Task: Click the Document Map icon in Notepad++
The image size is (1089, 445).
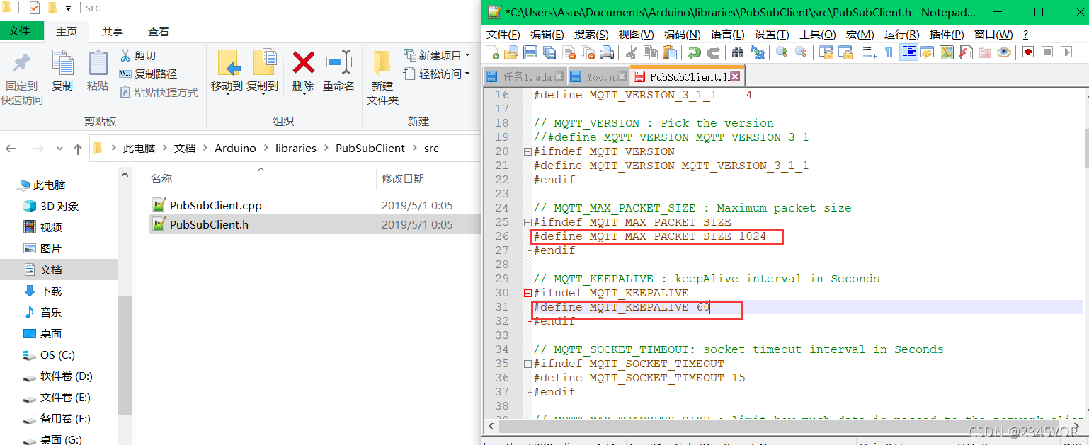Action: (x=946, y=52)
